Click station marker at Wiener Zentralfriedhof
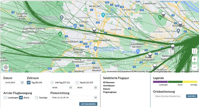Screen dimensions: 199x108 tap(163, 14)
